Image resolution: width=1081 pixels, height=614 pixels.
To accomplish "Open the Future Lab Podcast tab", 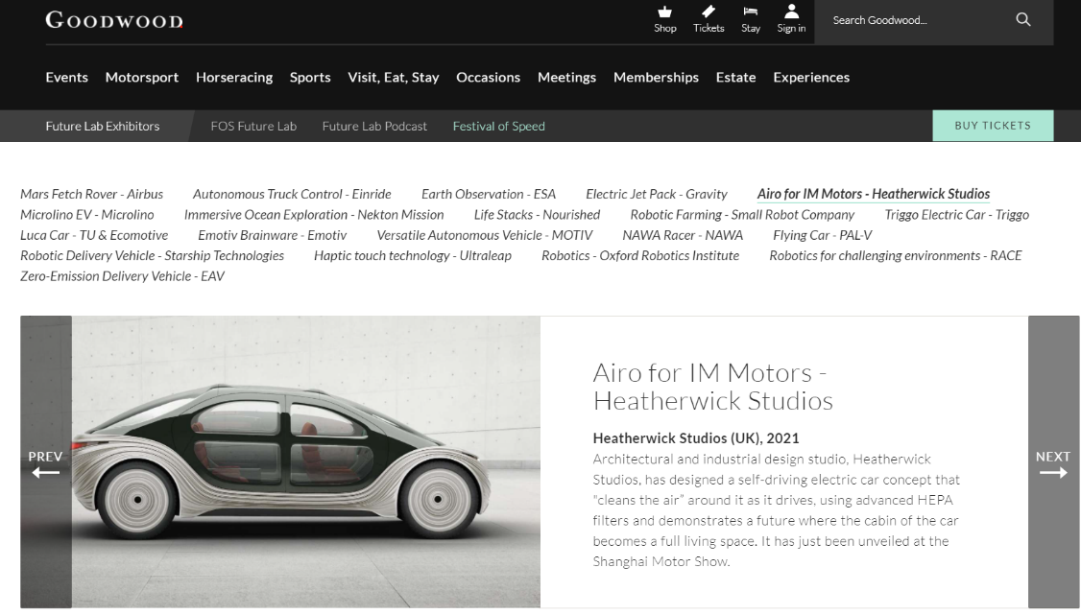I will click(x=374, y=126).
